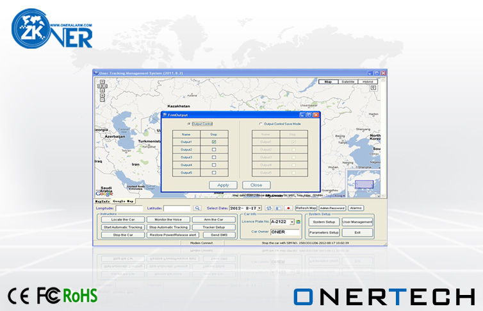
Task: Open Tracker Setup
Action: click(214, 227)
